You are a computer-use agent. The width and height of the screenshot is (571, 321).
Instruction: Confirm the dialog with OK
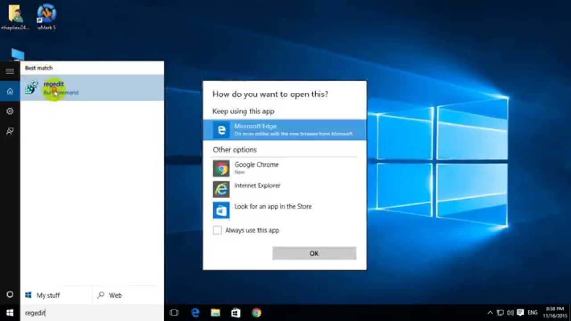tap(314, 253)
